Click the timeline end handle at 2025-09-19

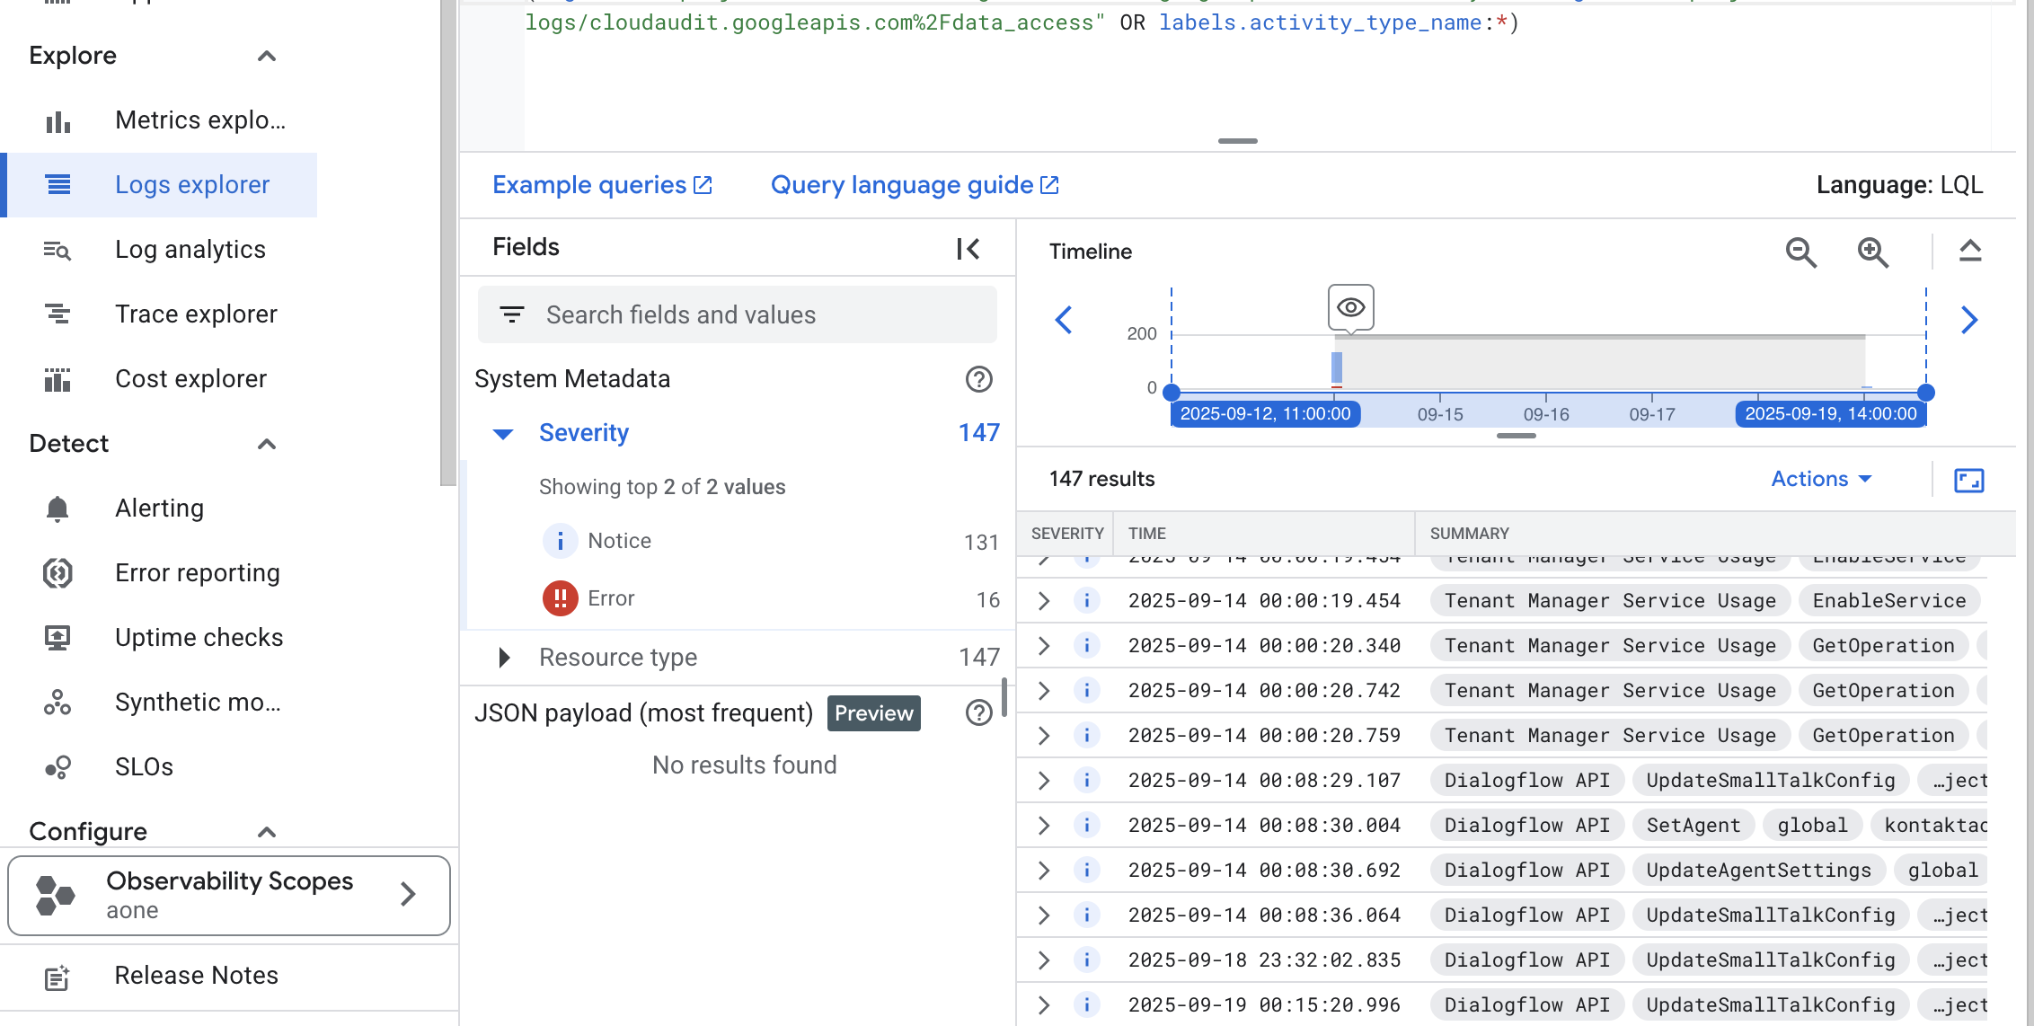tap(1925, 393)
